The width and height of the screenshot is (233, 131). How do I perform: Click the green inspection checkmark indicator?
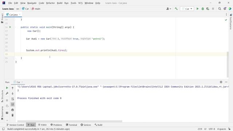coord(226,20)
